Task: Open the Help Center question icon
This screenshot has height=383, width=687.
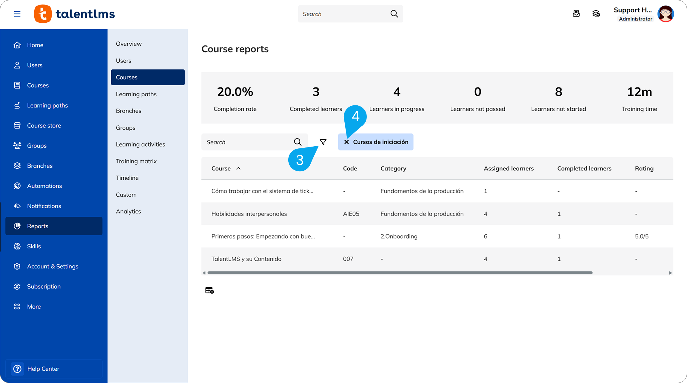Action: 17,369
